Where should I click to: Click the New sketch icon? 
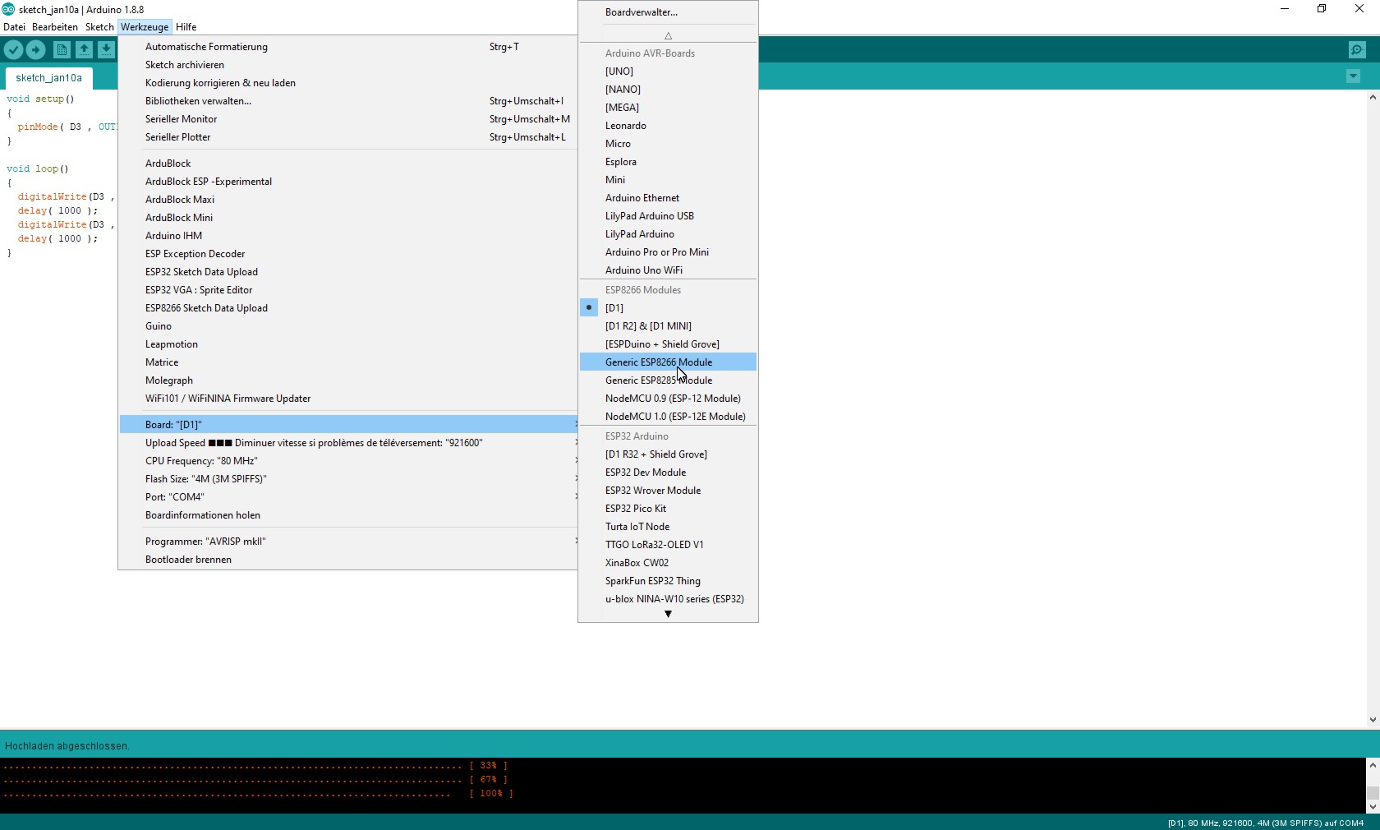point(62,50)
